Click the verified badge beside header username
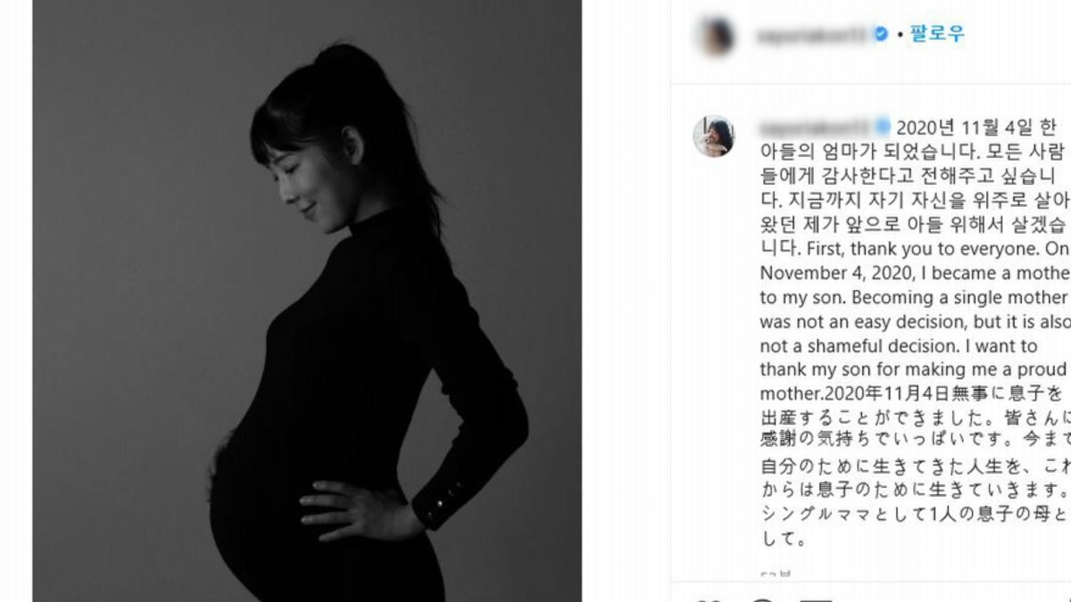Viewport: 1071px width, 602px height. 880,35
